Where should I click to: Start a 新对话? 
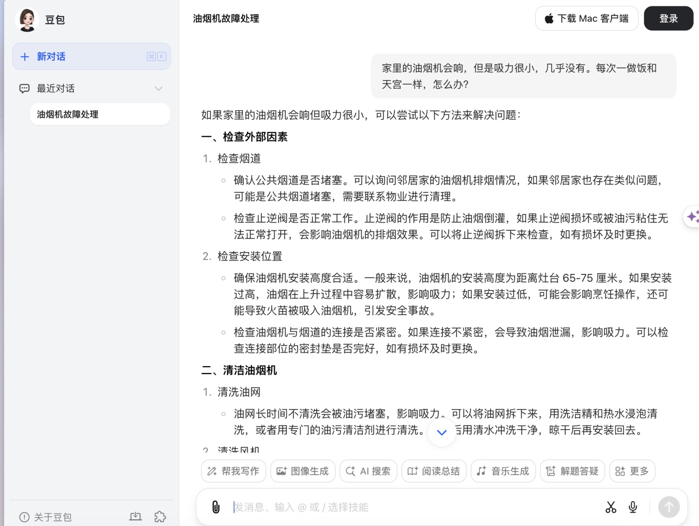[91, 56]
